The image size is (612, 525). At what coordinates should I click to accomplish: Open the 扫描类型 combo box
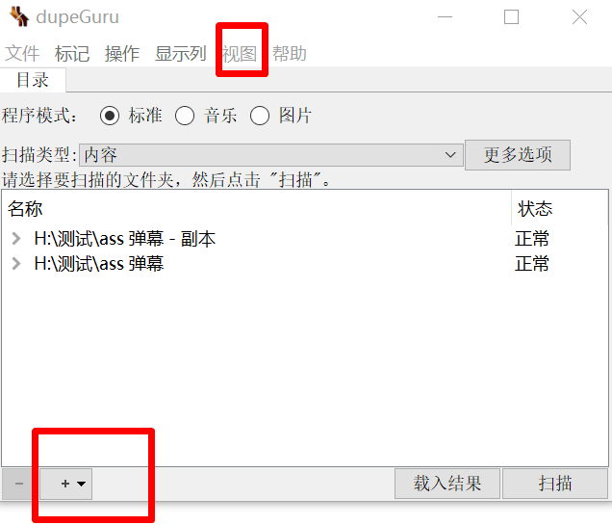coord(270,155)
